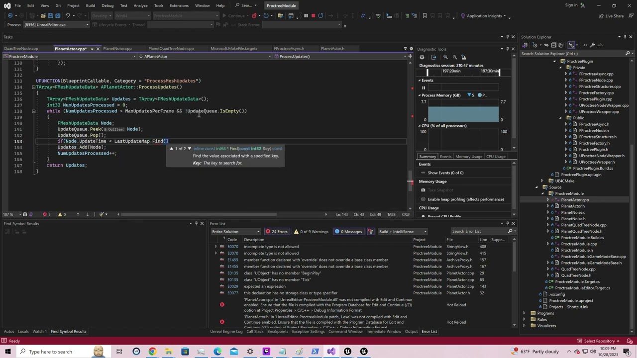
Task: Open Microsoft Edge from the taskbar
Action: 217,352
